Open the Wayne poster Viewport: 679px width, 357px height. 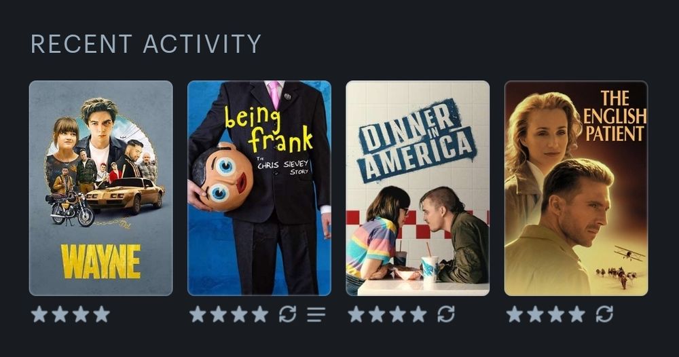(101, 188)
